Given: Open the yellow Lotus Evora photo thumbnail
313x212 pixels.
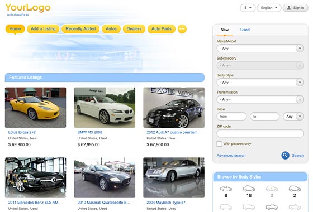Looking at the screenshot, I should pos(36,108).
